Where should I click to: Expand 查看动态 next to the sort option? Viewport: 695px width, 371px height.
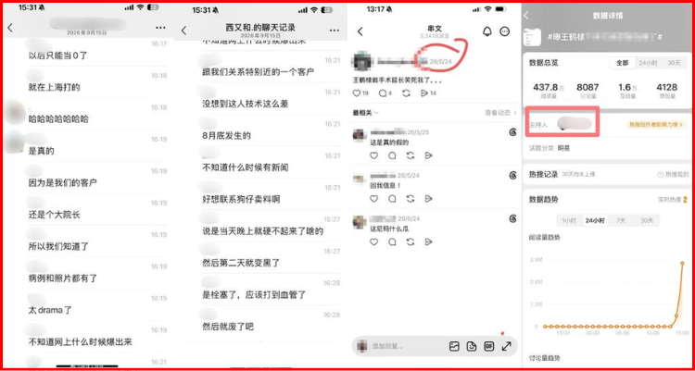click(500, 114)
